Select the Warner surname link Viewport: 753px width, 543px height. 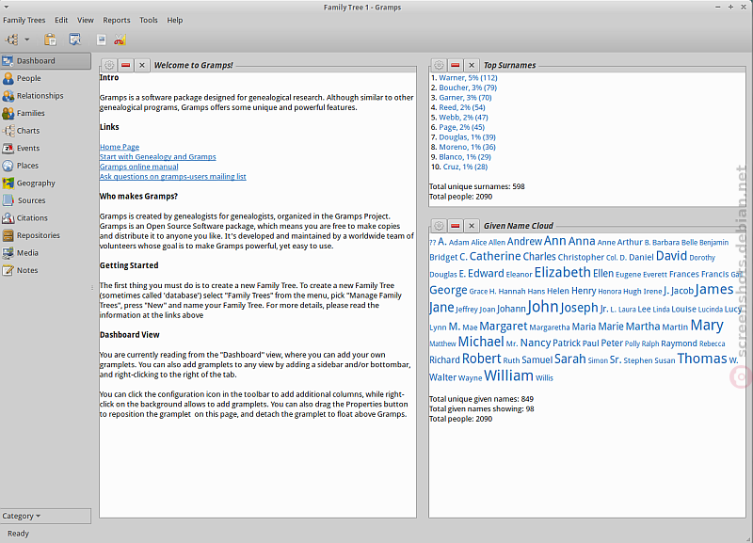468,78
